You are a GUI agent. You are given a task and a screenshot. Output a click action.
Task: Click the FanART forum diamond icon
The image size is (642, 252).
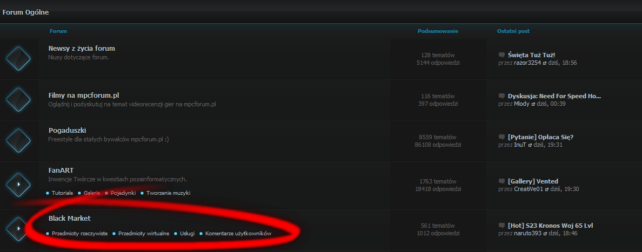click(x=18, y=185)
